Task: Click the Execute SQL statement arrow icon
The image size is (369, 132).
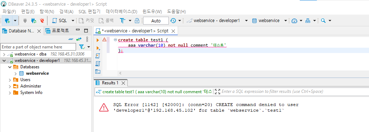Action: pos(98,40)
